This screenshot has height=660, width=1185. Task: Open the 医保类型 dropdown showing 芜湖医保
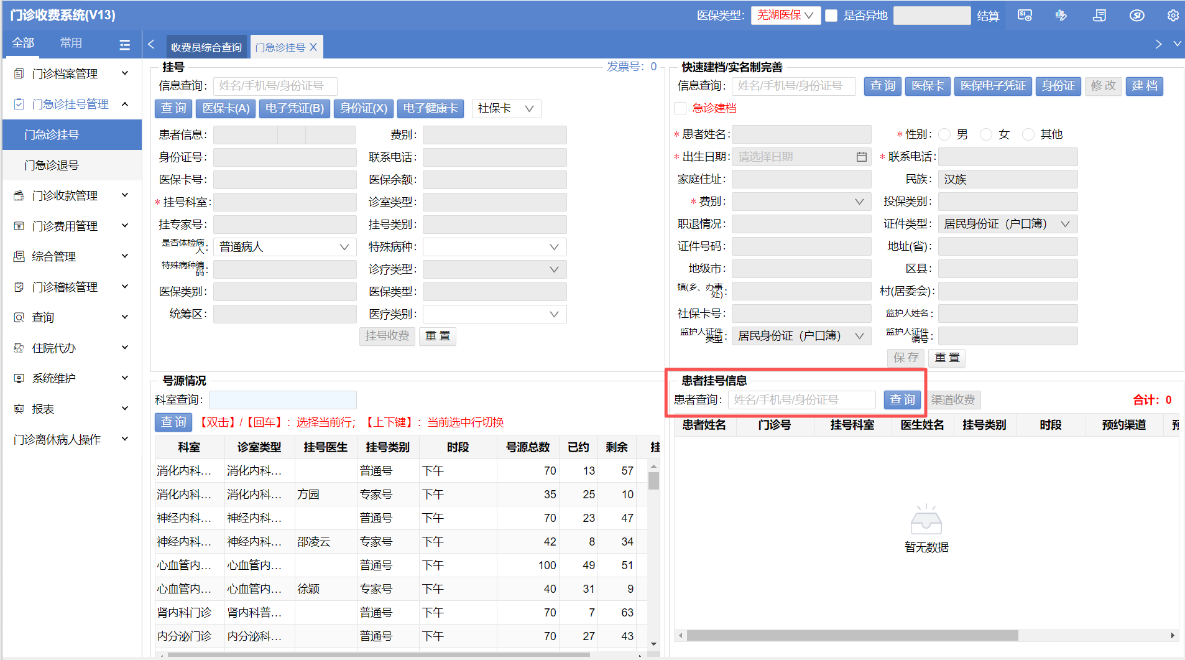click(786, 16)
